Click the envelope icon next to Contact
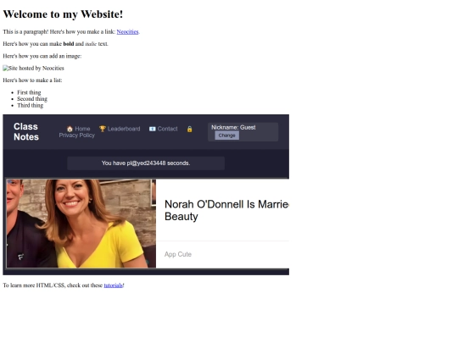The height and width of the screenshot is (343, 458). [x=152, y=129]
